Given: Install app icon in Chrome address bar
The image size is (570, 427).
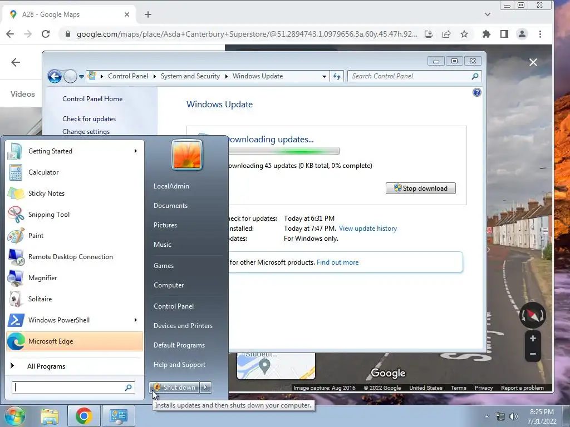Looking at the screenshot, I should tap(429, 34).
